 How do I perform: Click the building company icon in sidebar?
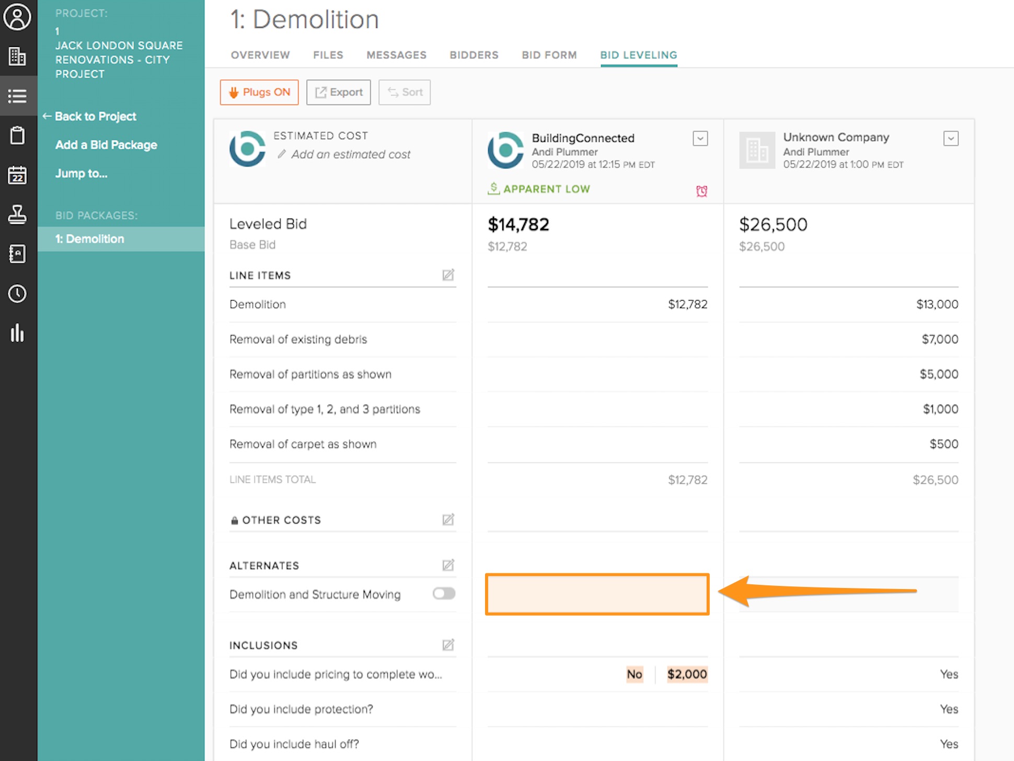[x=17, y=56]
